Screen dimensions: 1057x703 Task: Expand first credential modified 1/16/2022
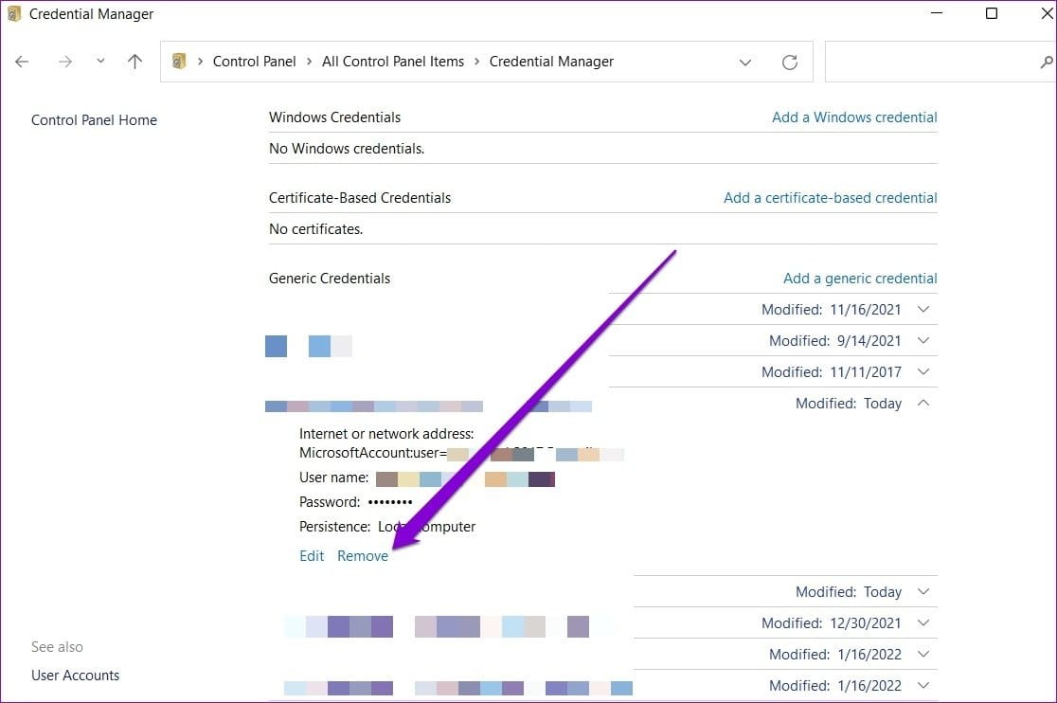[923, 654]
